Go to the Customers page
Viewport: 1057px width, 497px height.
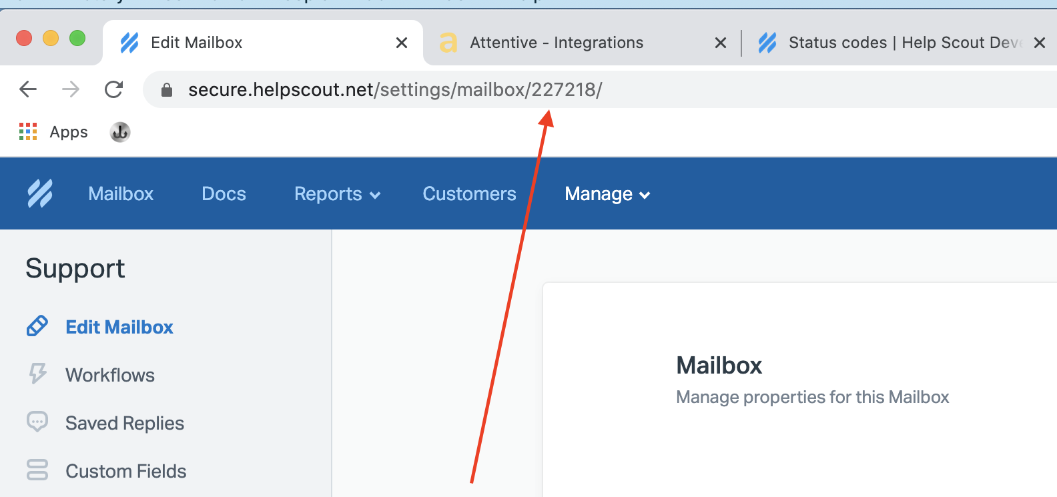coord(469,193)
